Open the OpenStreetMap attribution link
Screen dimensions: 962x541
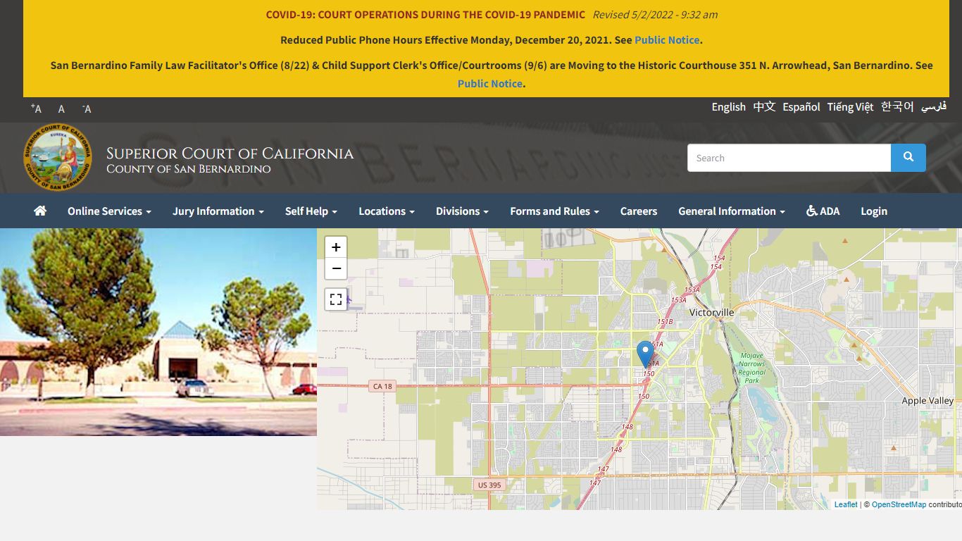899,504
